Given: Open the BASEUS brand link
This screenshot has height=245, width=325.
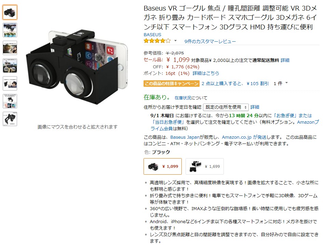Looking at the screenshot, I should tap(152, 35).
